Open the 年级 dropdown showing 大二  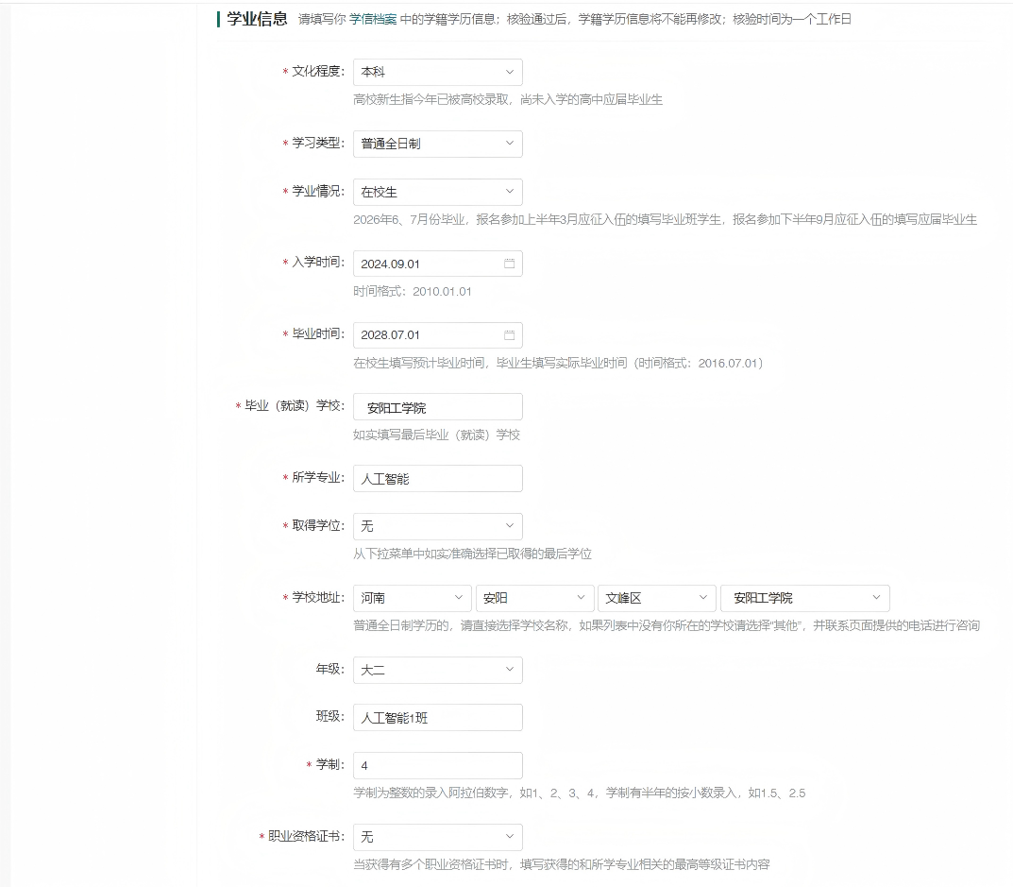437,670
